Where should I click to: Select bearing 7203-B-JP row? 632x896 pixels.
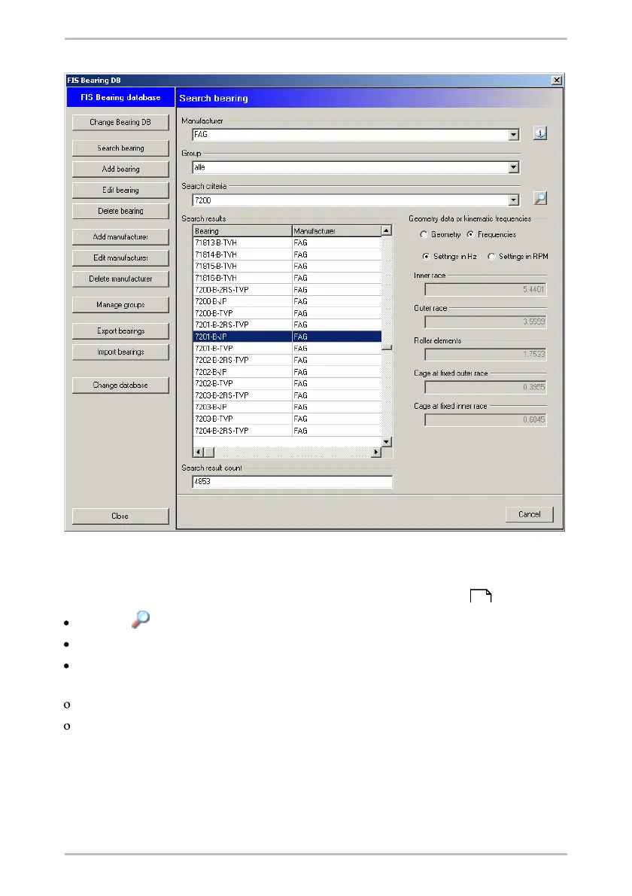[x=287, y=407]
